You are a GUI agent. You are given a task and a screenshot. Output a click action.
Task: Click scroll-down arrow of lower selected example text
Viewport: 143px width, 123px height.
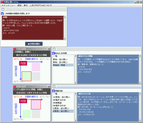pos(140,121)
